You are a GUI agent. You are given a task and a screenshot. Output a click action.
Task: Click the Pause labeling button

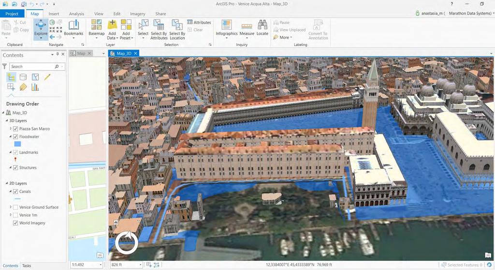coord(281,22)
